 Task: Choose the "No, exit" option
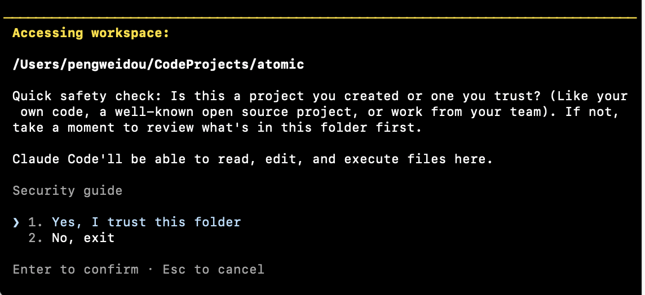(83, 238)
